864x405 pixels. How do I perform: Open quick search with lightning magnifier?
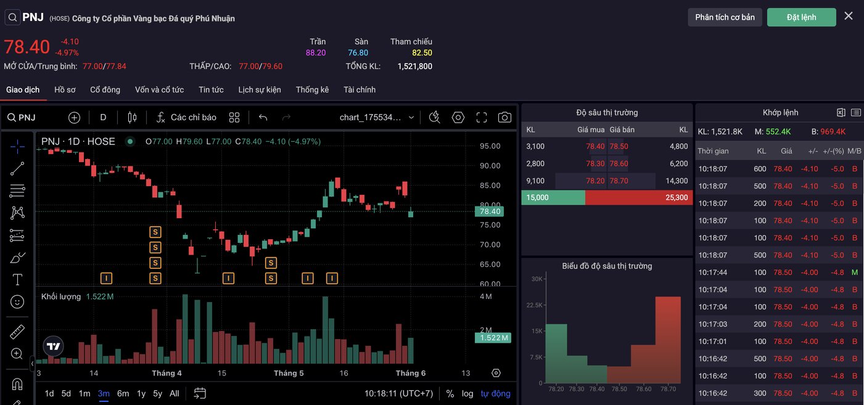tap(434, 117)
